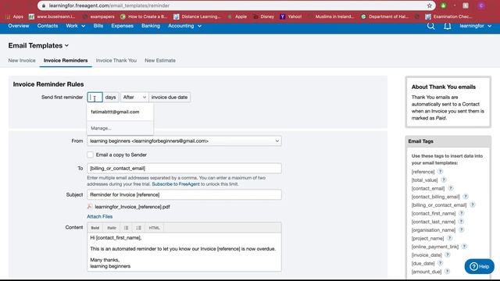Viewport: 500px width, 281px height.
Task: Toggle Italic in content editor
Action: tap(112, 228)
